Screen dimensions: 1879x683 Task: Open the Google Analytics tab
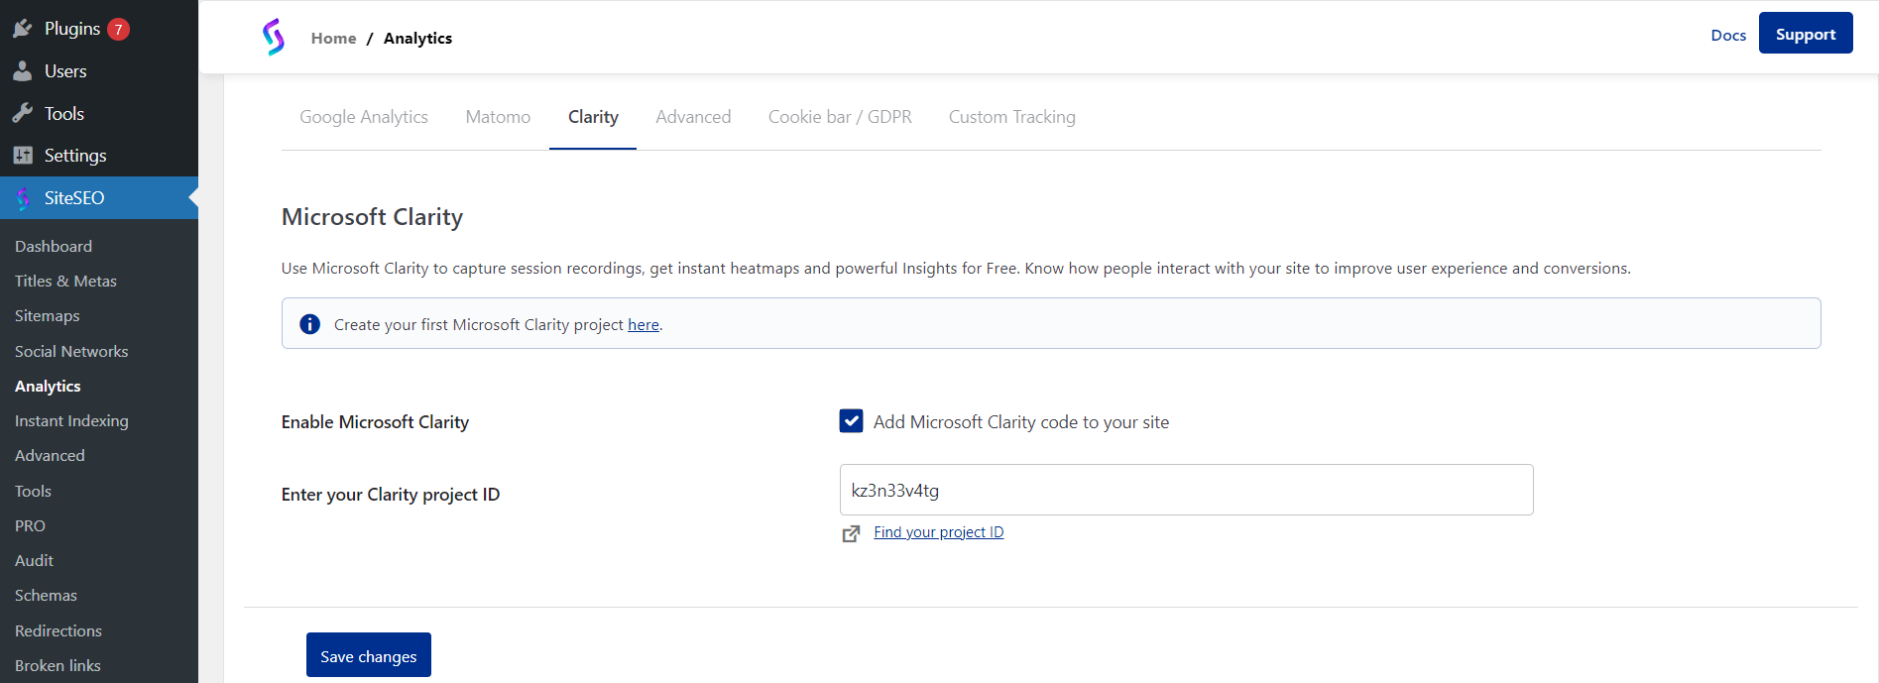pos(364,117)
